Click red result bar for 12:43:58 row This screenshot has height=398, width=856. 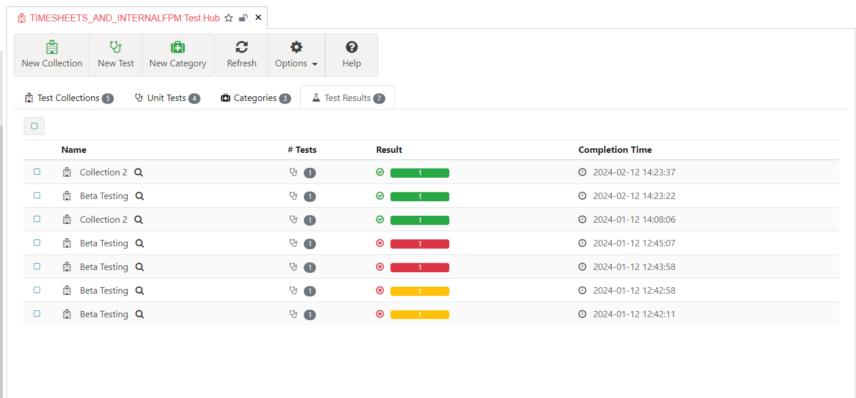click(419, 268)
